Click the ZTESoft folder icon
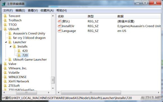Screen dimensions: 163x102 (x=5, y=86)
